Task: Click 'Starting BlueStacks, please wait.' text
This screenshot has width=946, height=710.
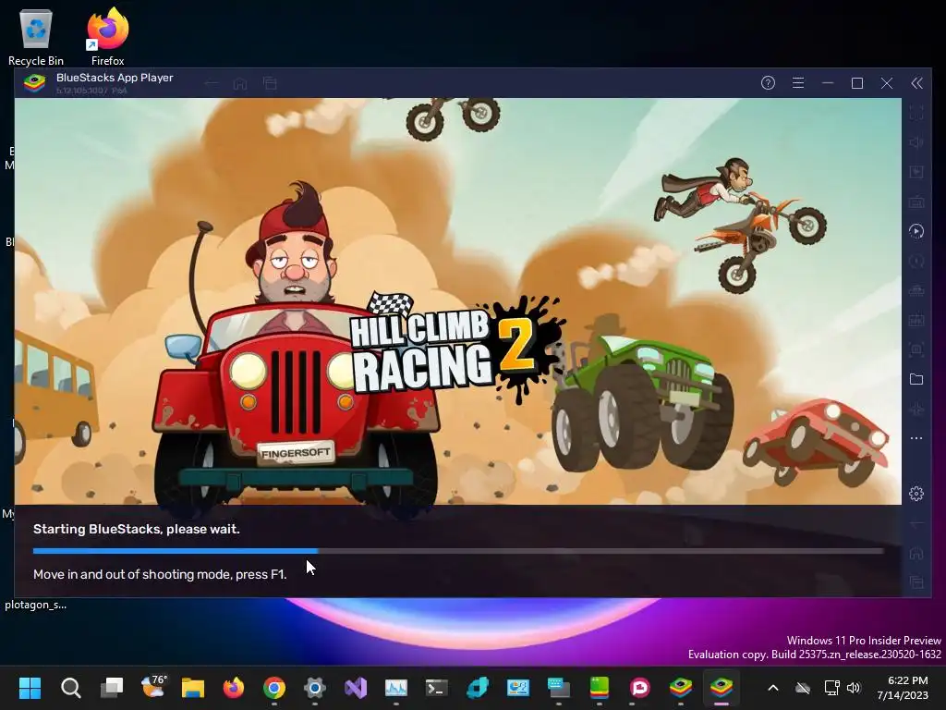Action: (x=137, y=529)
